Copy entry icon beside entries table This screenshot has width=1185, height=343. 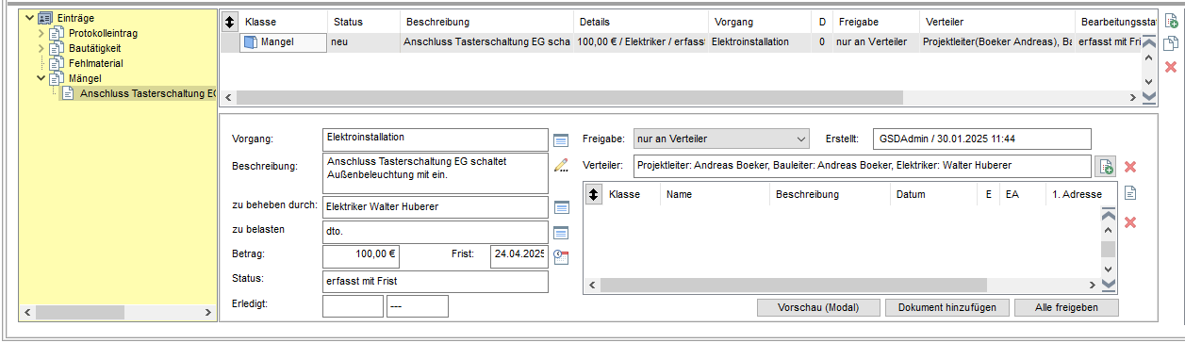click(1171, 43)
